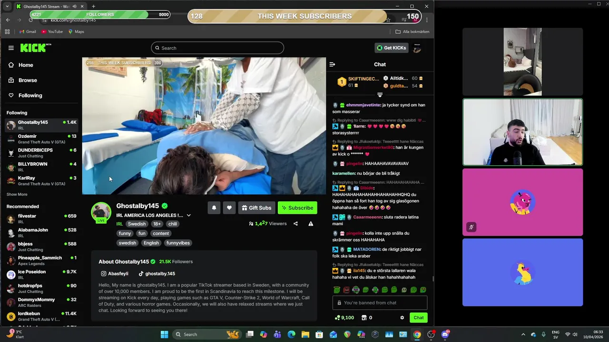
Task: Click the green Subscribe button
Action: 297,208
